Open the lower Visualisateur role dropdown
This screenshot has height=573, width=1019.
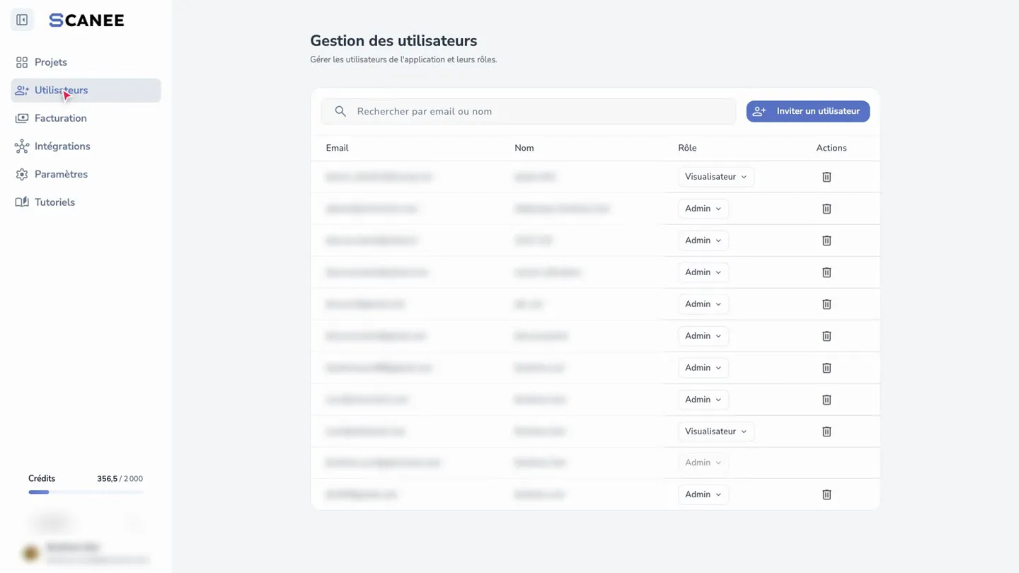click(715, 432)
